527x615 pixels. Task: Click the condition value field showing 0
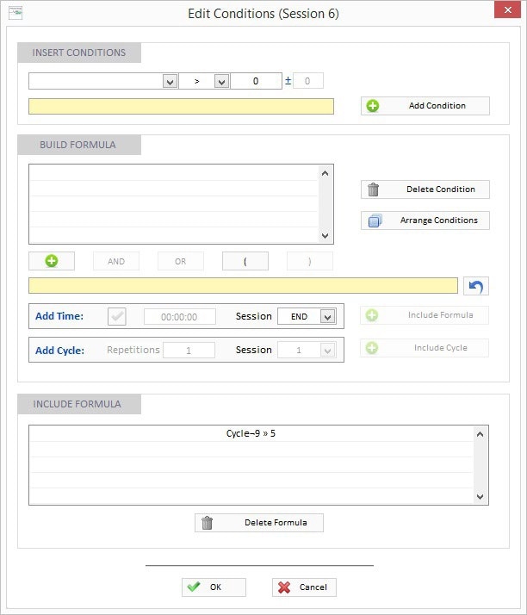point(256,81)
